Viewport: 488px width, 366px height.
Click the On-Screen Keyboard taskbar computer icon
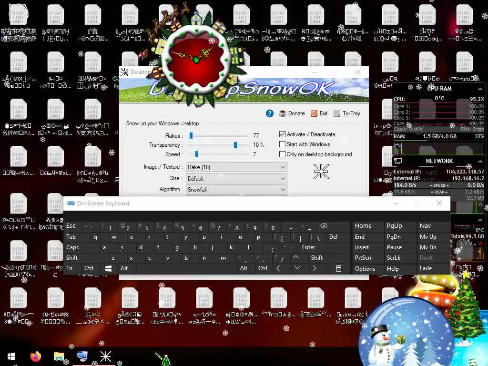pos(82,356)
